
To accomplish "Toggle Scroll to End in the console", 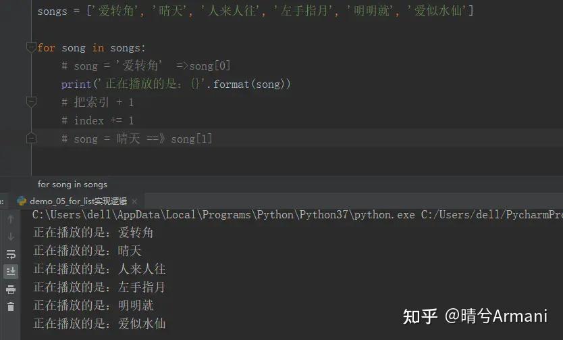I will pos(11,272).
